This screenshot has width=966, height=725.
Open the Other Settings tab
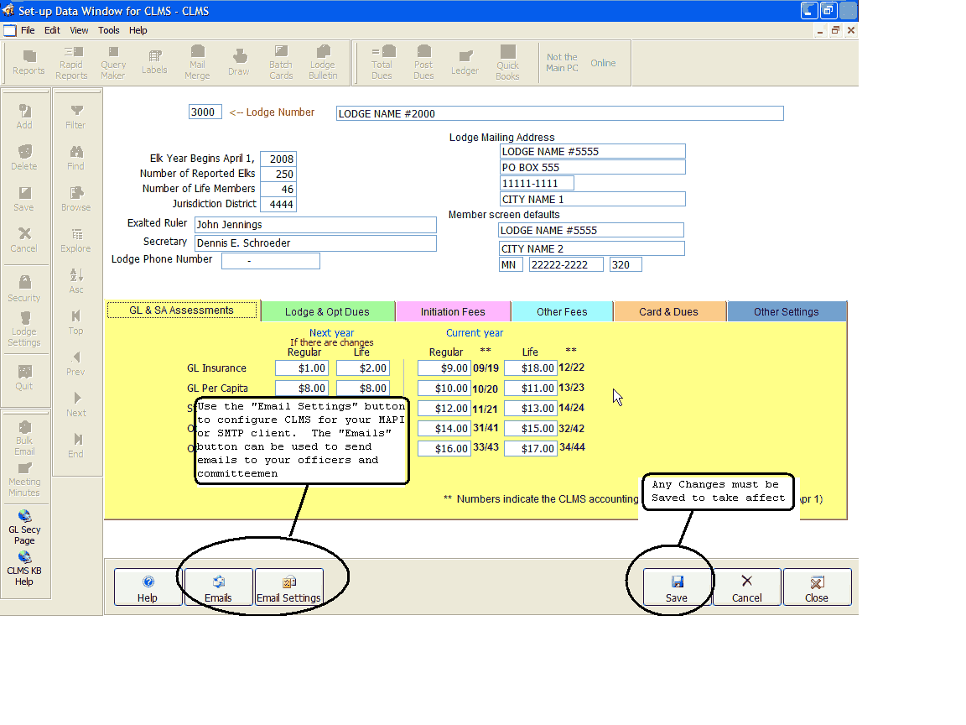[x=786, y=311]
